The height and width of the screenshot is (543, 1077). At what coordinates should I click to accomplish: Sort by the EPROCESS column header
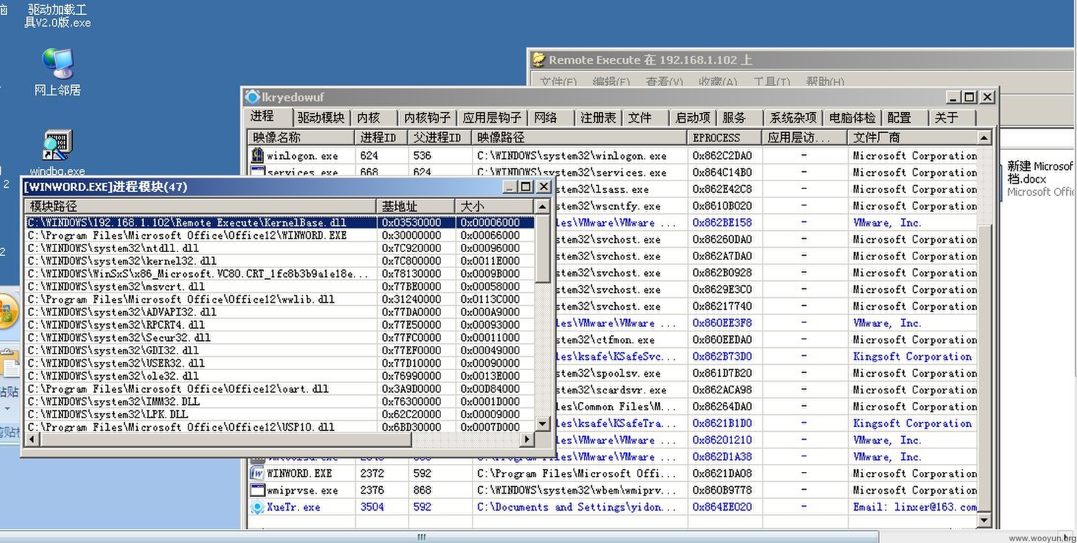coord(724,138)
